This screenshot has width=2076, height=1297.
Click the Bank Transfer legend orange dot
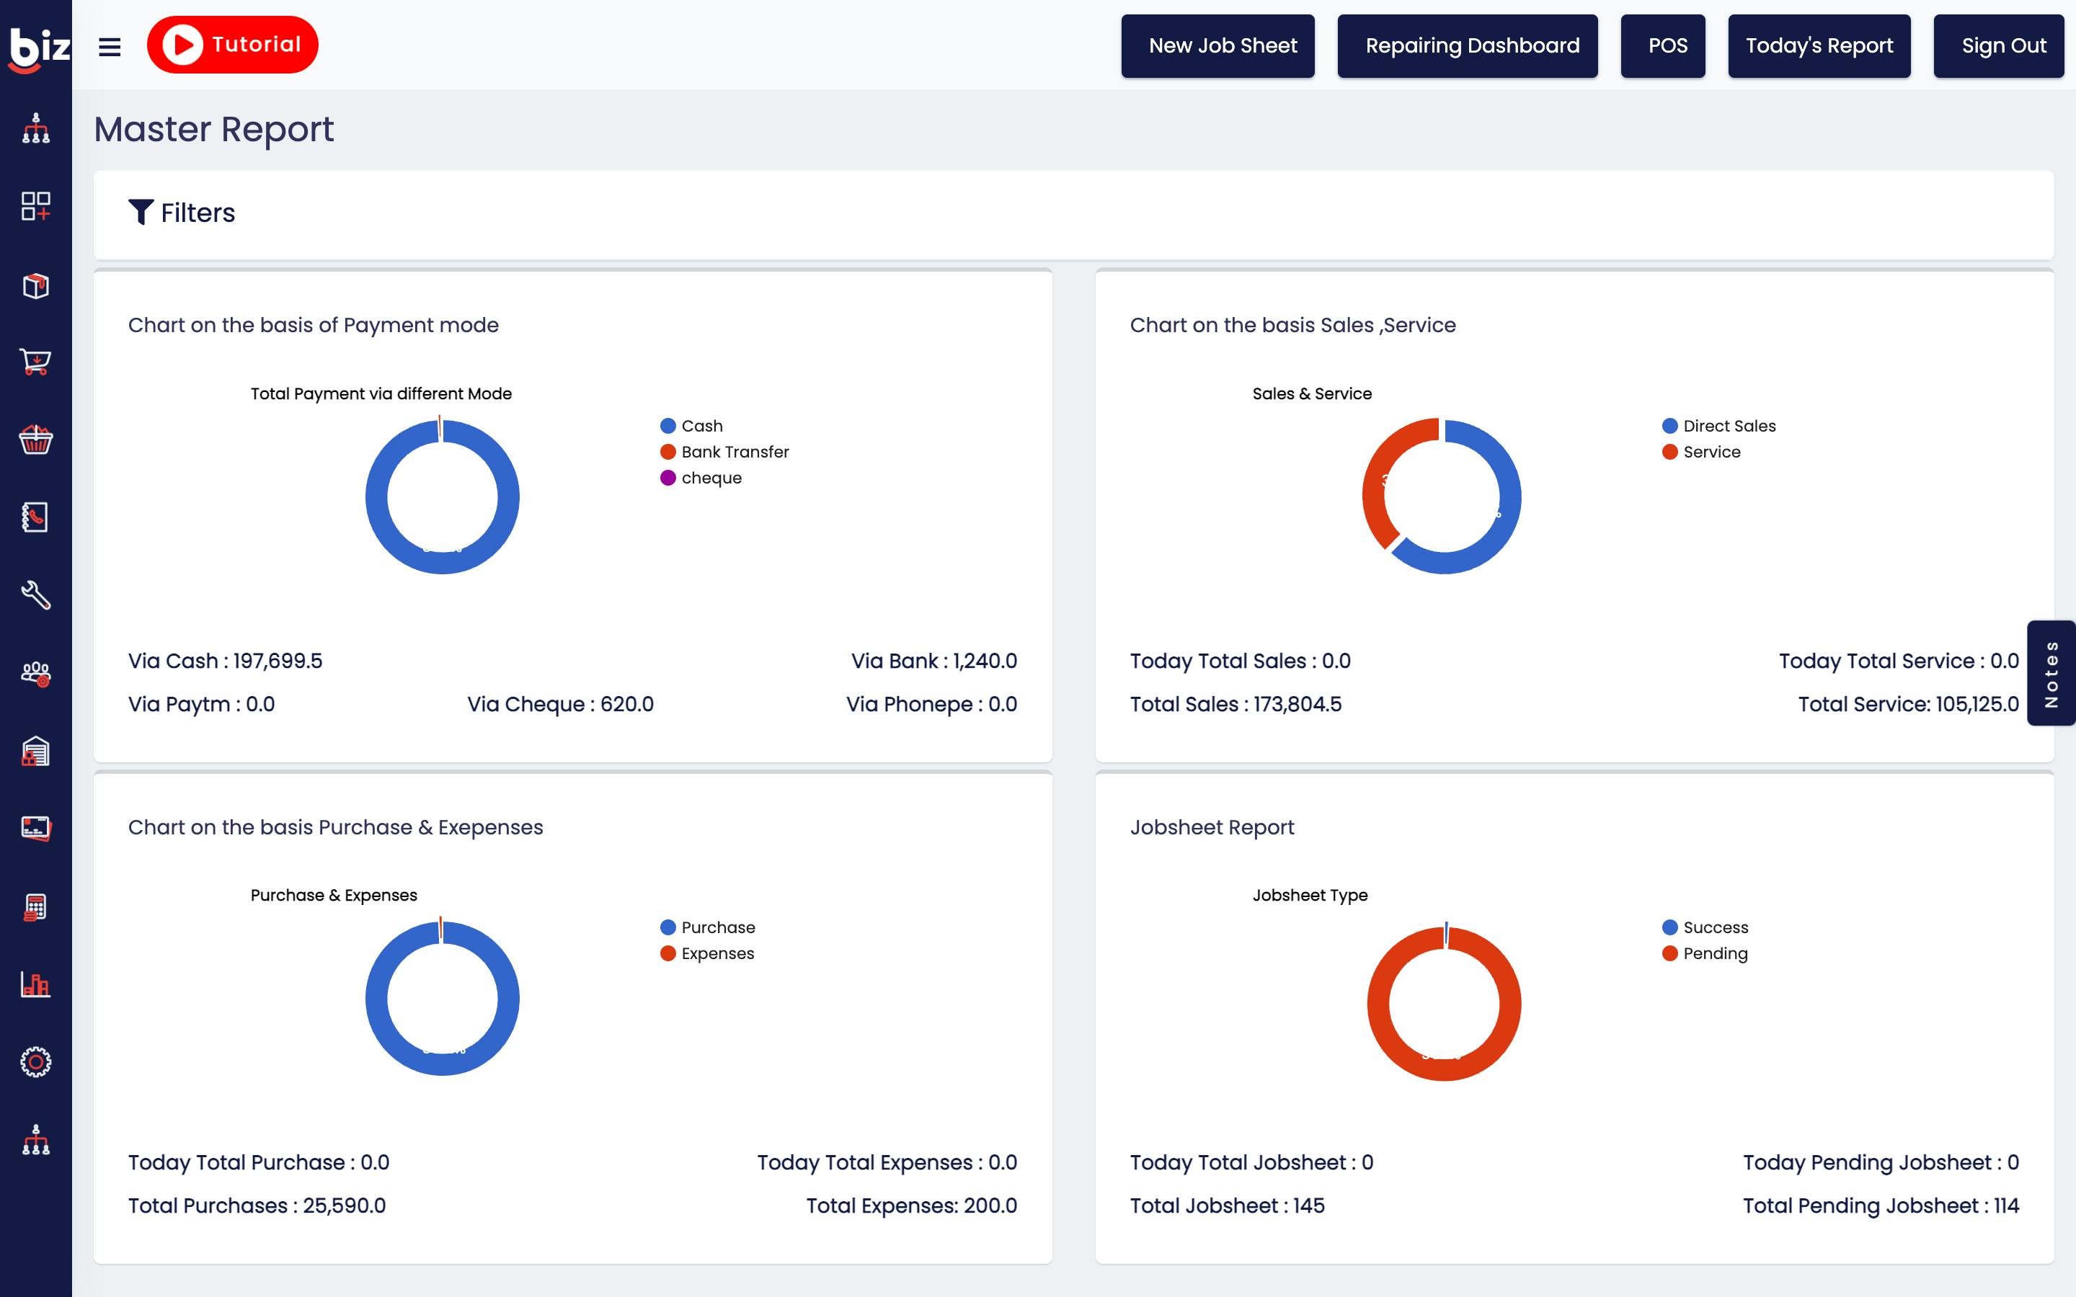[668, 451]
